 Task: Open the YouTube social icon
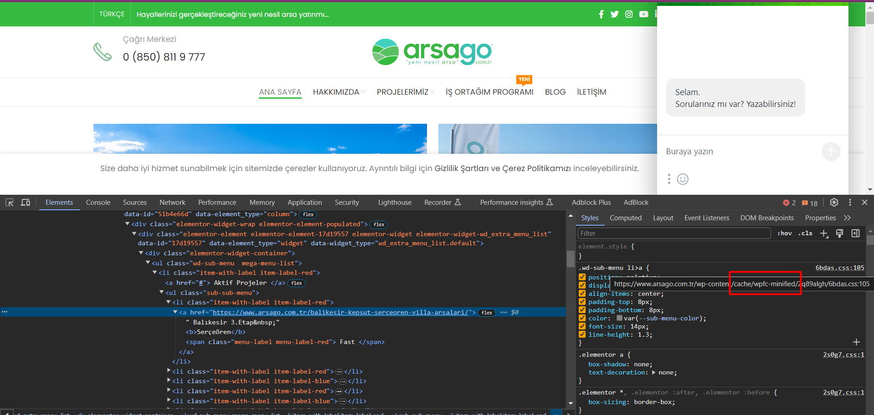pos(643,14)
